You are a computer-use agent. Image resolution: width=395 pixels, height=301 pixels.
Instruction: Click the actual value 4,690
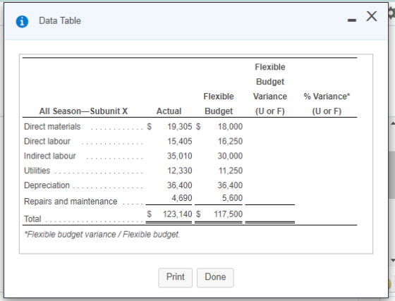tap(182, 198)
